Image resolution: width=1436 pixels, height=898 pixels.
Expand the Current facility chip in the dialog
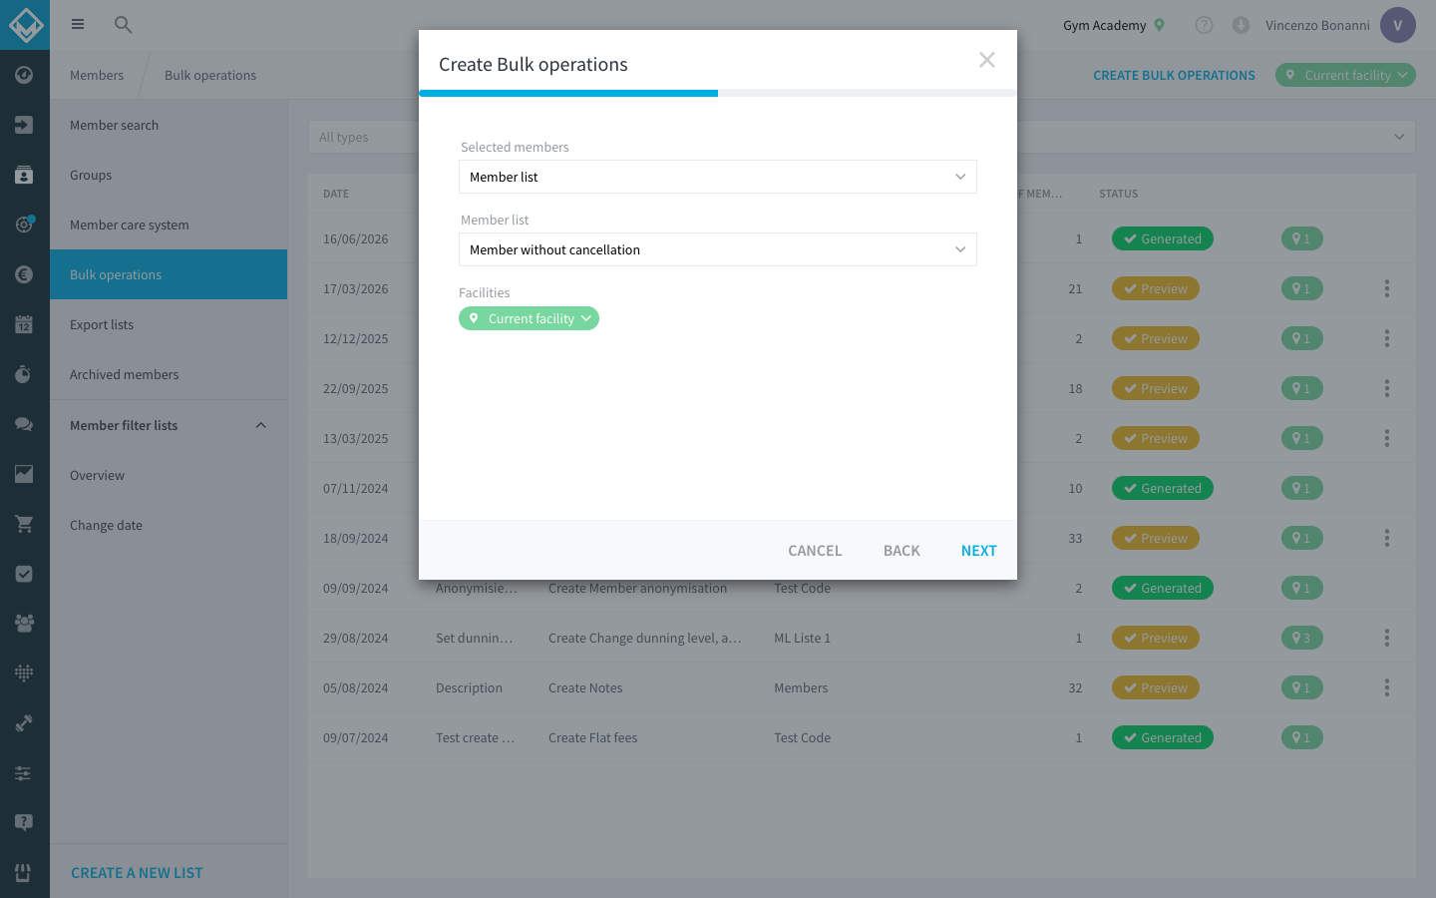pos(529,318)
